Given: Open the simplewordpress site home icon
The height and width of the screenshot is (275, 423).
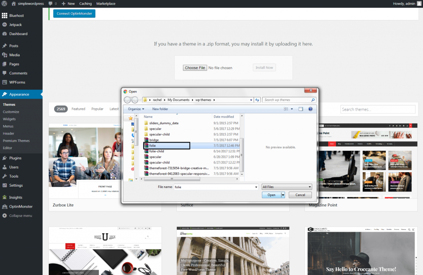Looking at the screenshot, I should point(14,3).
